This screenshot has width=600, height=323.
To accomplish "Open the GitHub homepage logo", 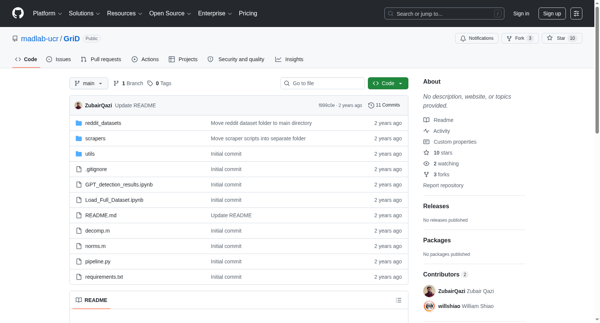I will pyautogui.click(x=18, y=13).
